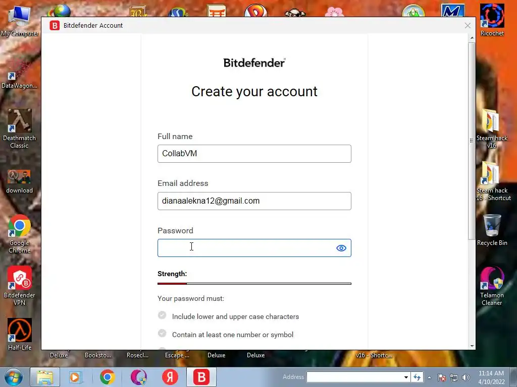517x387 pixels.
Task: Select Half-Life desktop shortcut
Action: point(20,335)
